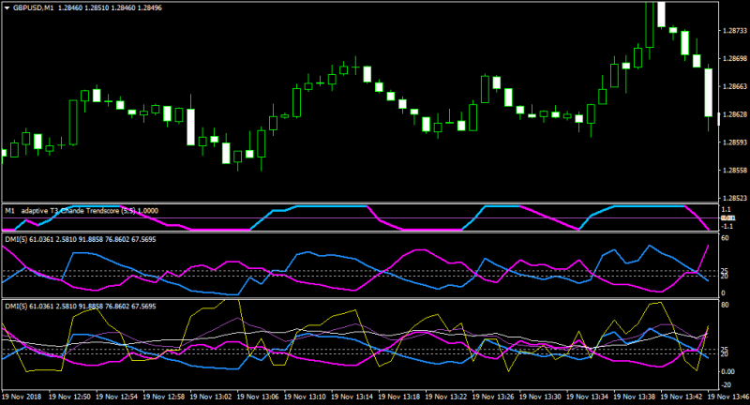Click the 60 scale value on DMI panel
This screenshot has width=750, height=405.
coord(725,238)
